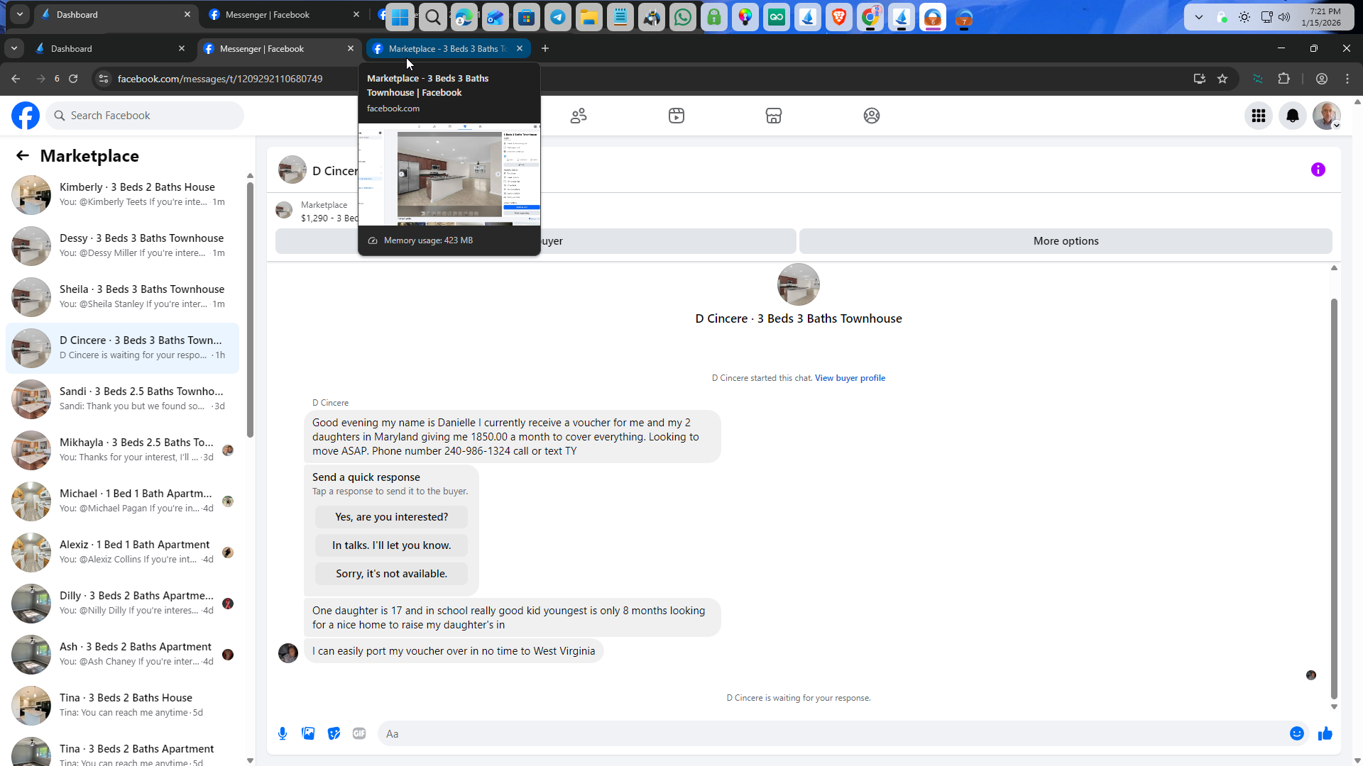Open the Marketplace tab in top navigation
Screen dimensions: 1363x766
pos(774,116)
